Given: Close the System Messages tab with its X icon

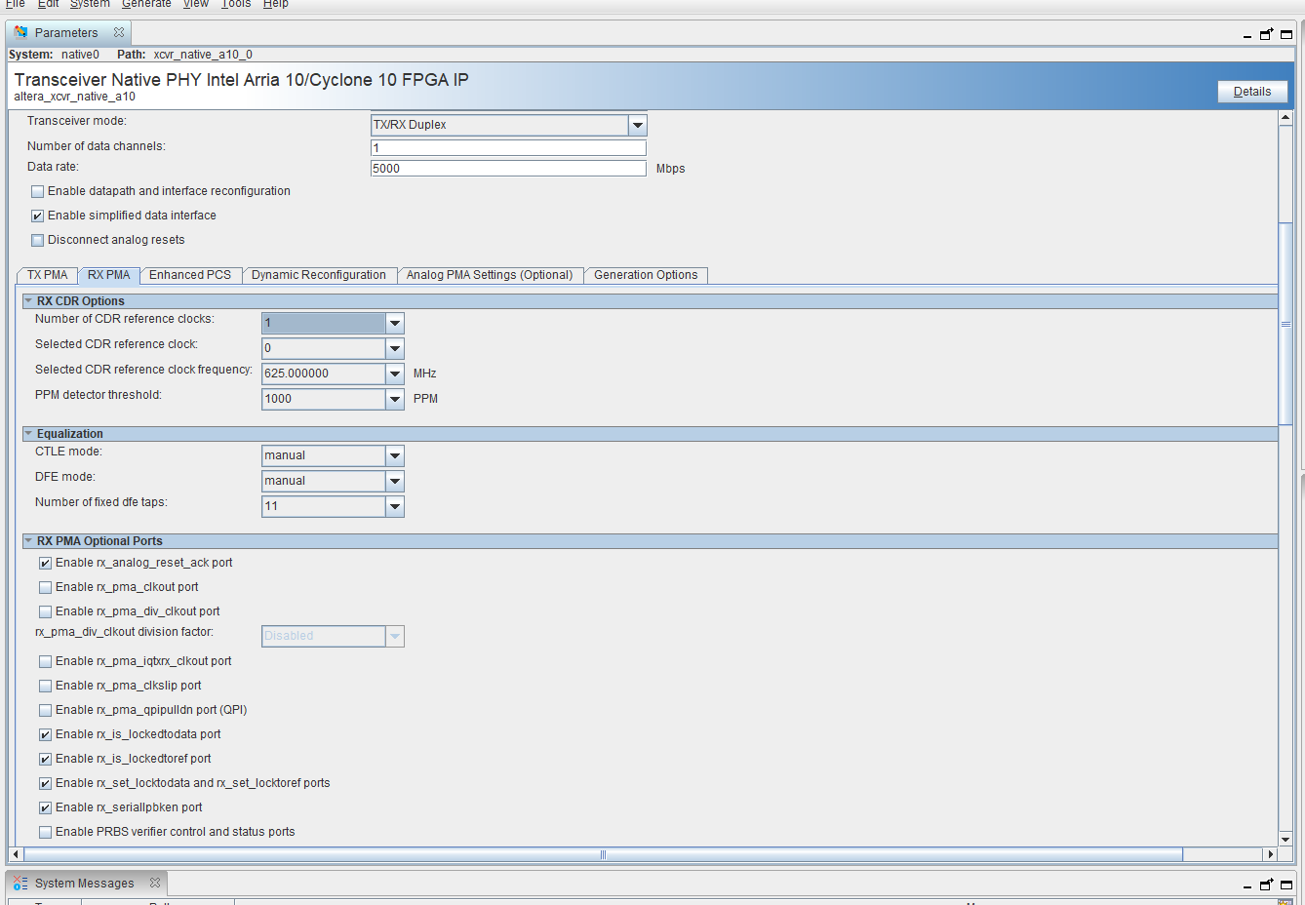Looking at the screenshot, I should pos(155,883).
